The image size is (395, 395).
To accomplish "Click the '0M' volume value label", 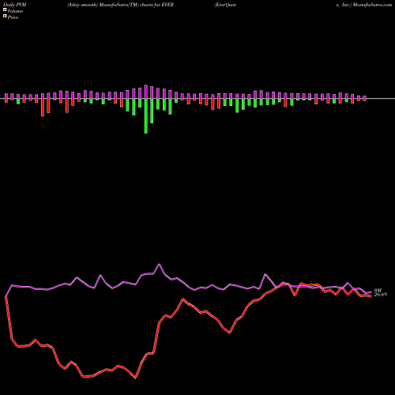I will [x=378, y=291].
